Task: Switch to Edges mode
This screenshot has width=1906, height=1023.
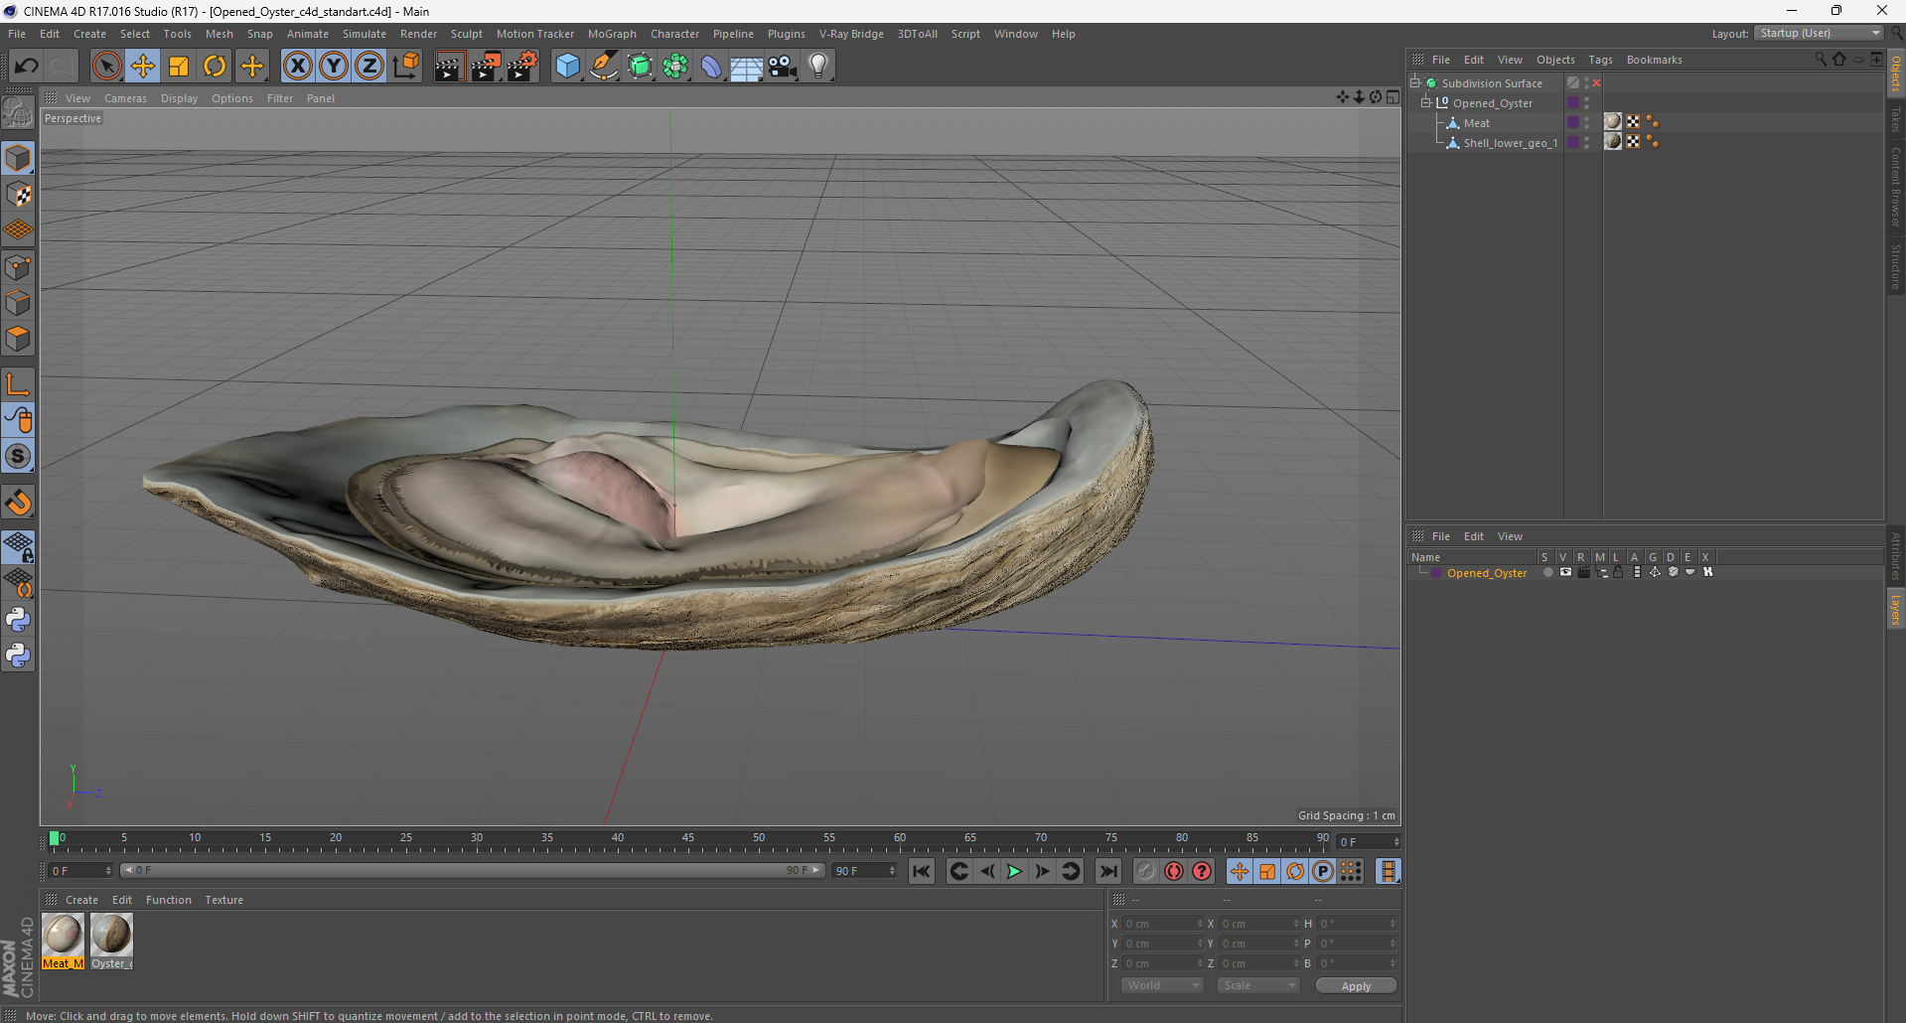Action: click(18, 303)
